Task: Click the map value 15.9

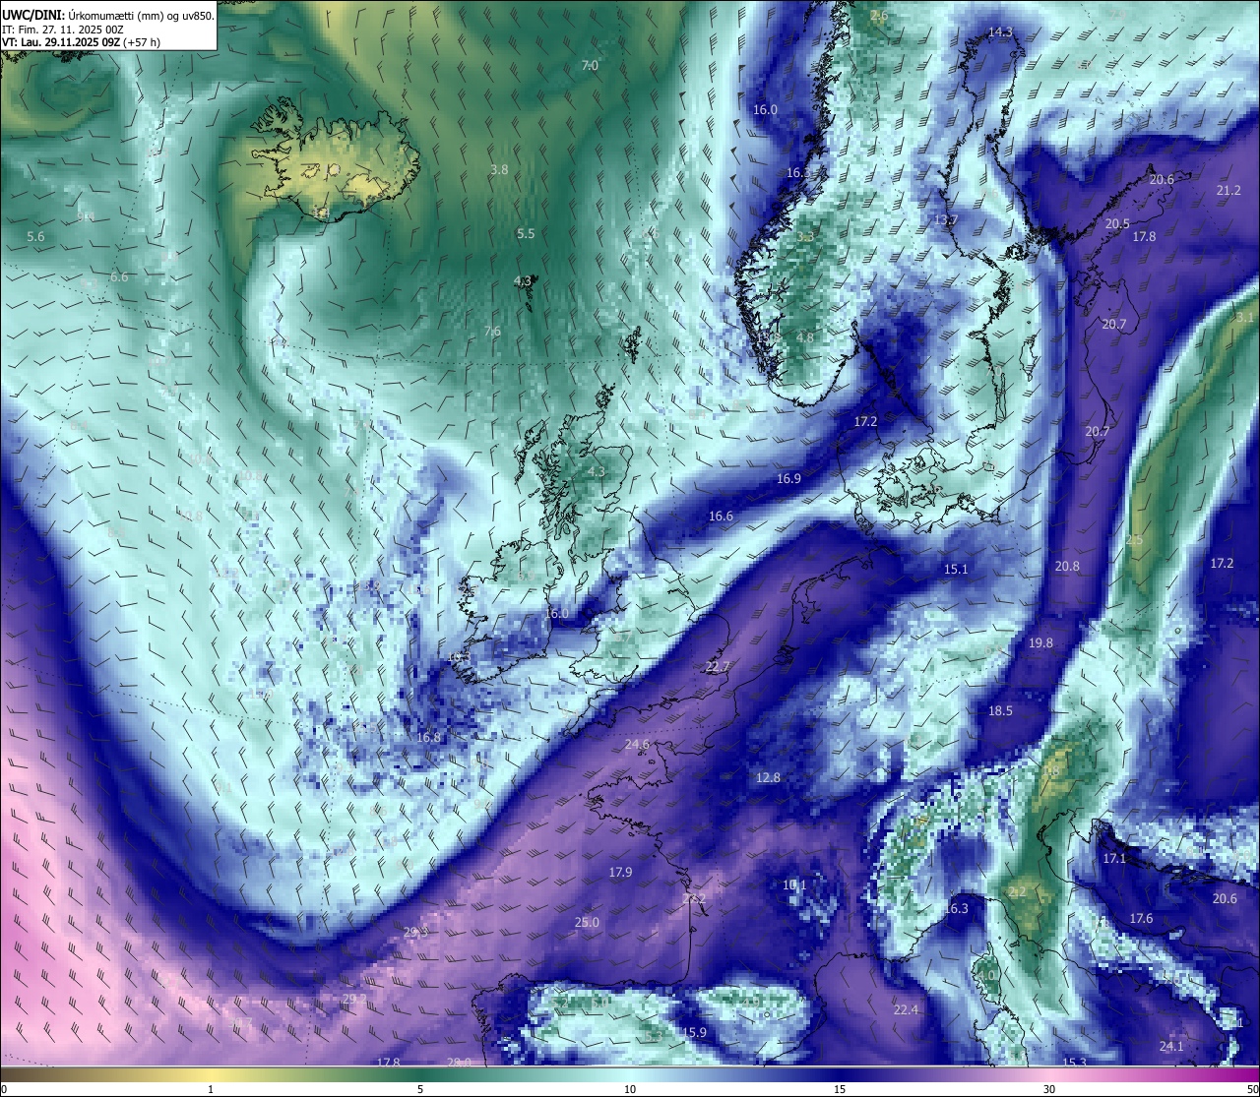Action: point(694,1033)
